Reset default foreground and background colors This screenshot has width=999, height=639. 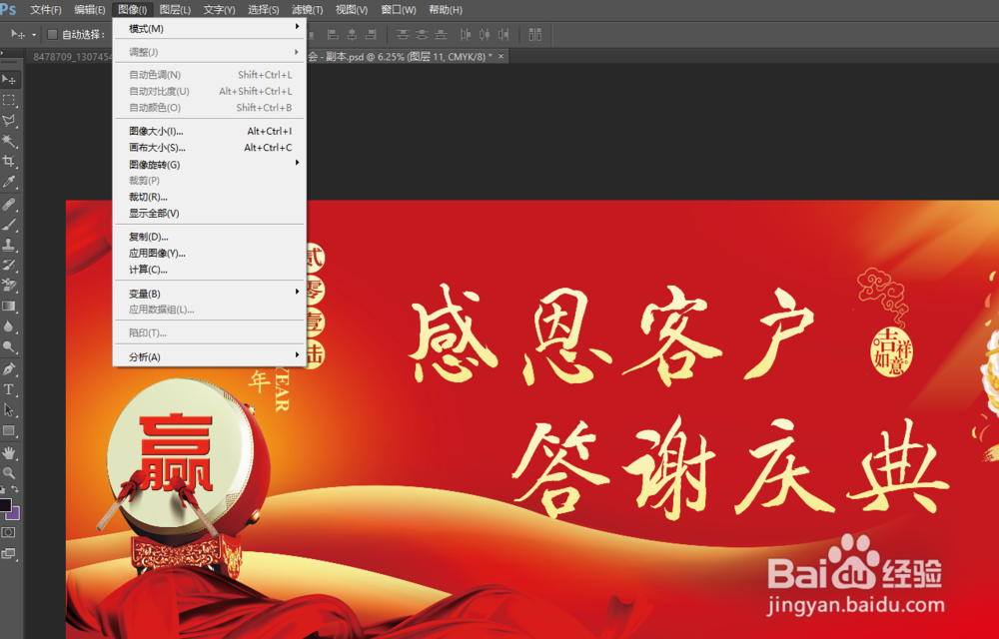(3, 489)
